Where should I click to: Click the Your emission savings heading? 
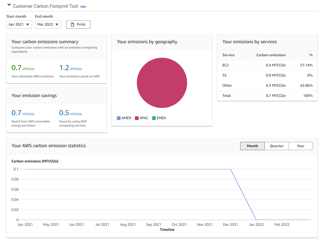tap(34, 96)
